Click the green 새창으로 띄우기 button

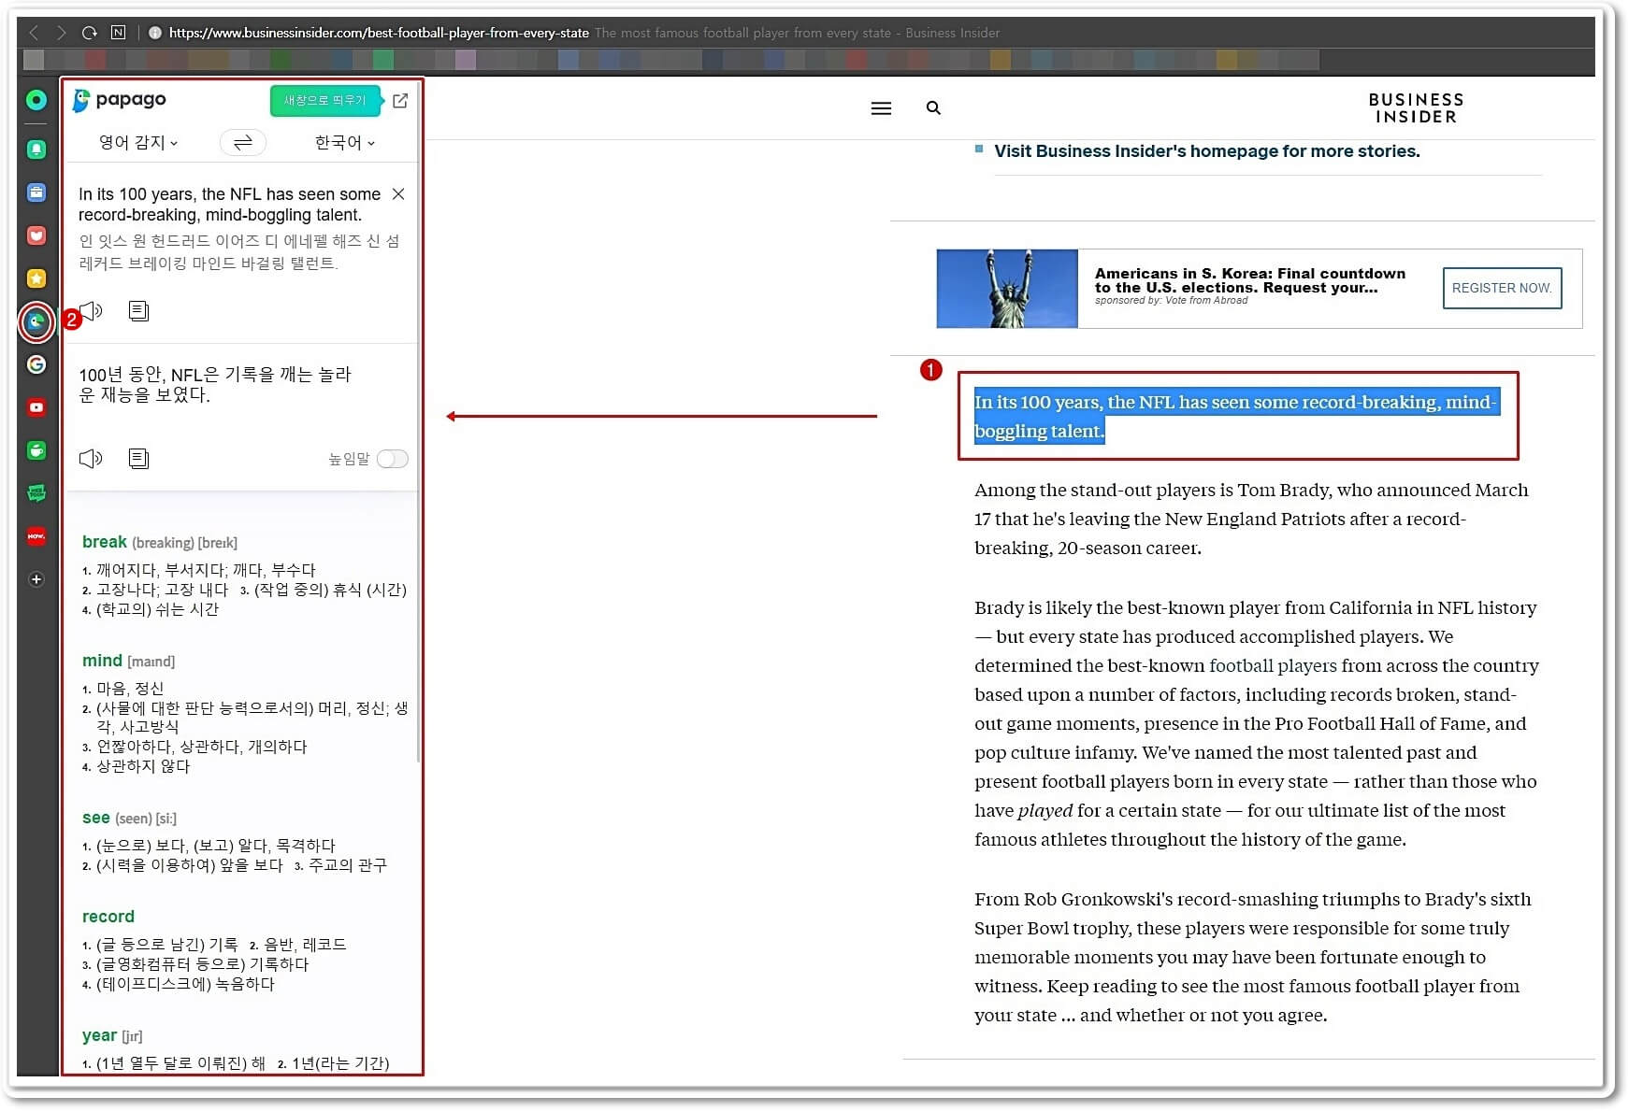click(325, 100)
